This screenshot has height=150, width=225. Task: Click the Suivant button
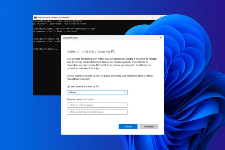(x=128, y=127)
